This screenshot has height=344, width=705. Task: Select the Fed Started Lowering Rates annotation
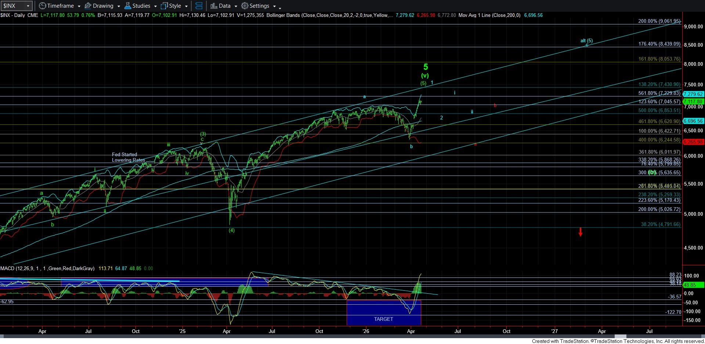pos(128,157)
